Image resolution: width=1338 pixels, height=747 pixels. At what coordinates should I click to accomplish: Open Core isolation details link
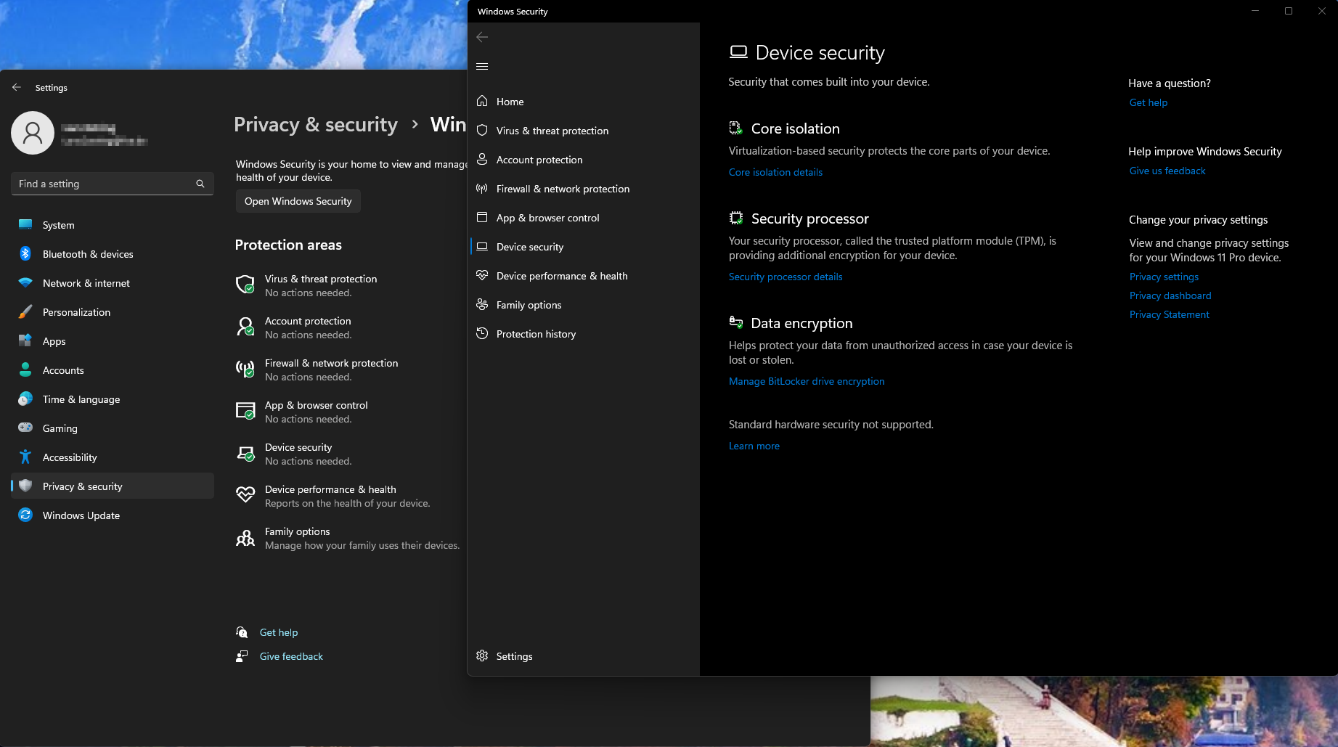(775, 172)
